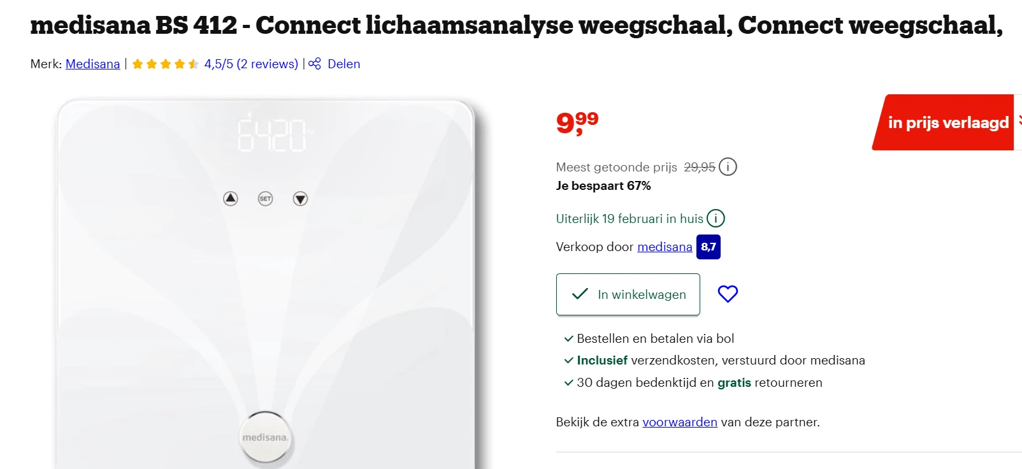This screenshot has height=469, width=1022.
Task: Add product to wishlist with heart icon
Action: pyautogui.click(x=728, y=294)
